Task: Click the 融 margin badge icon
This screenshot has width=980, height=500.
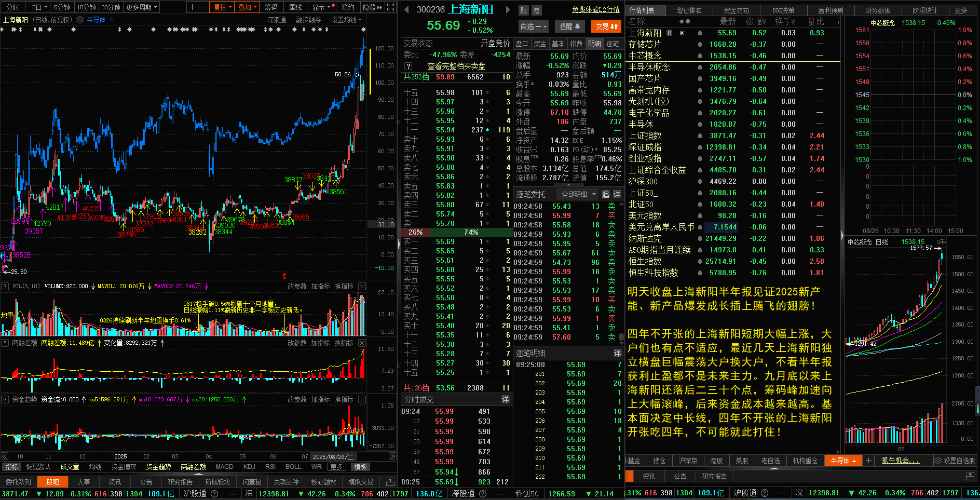Action: click(x=523, y=10)
